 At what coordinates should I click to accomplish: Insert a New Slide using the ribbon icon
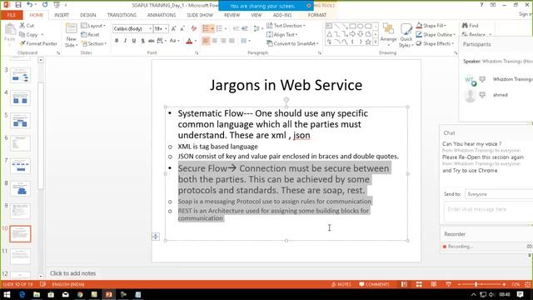[71, 28]
